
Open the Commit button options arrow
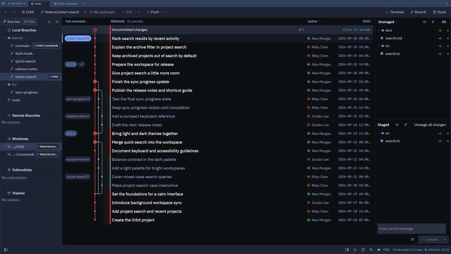point(445,240)
